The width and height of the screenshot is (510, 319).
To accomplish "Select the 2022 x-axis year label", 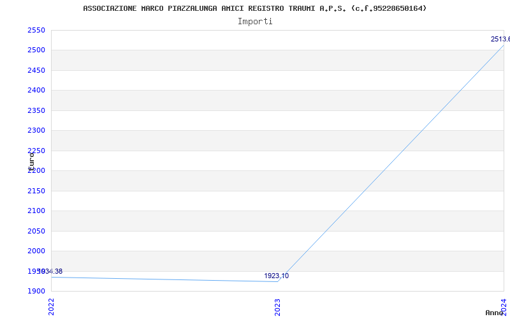I will [52, 307].
